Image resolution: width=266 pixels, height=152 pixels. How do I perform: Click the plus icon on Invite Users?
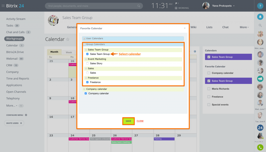click(21, 123)
